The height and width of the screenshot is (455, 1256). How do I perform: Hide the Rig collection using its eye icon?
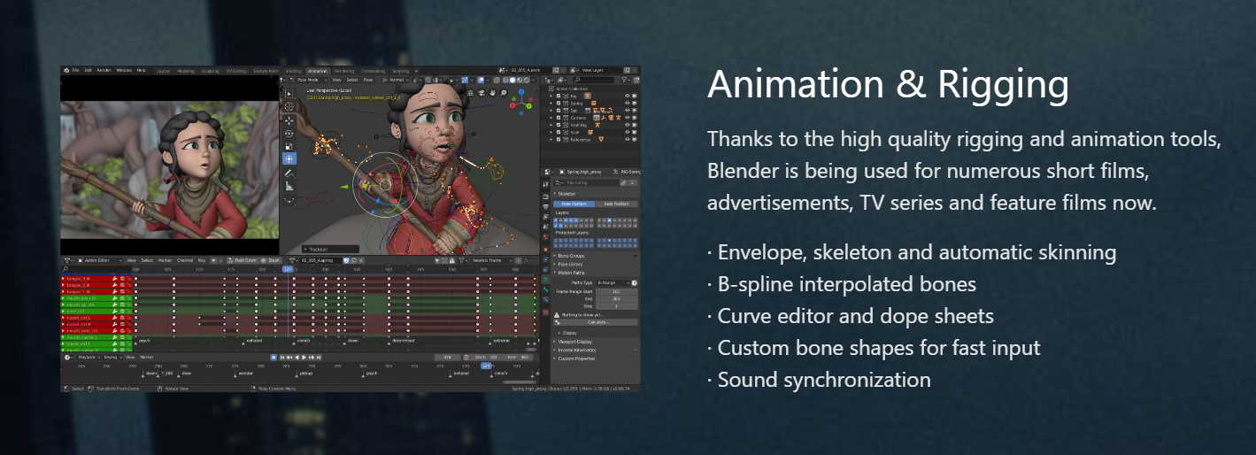(628, 96)
